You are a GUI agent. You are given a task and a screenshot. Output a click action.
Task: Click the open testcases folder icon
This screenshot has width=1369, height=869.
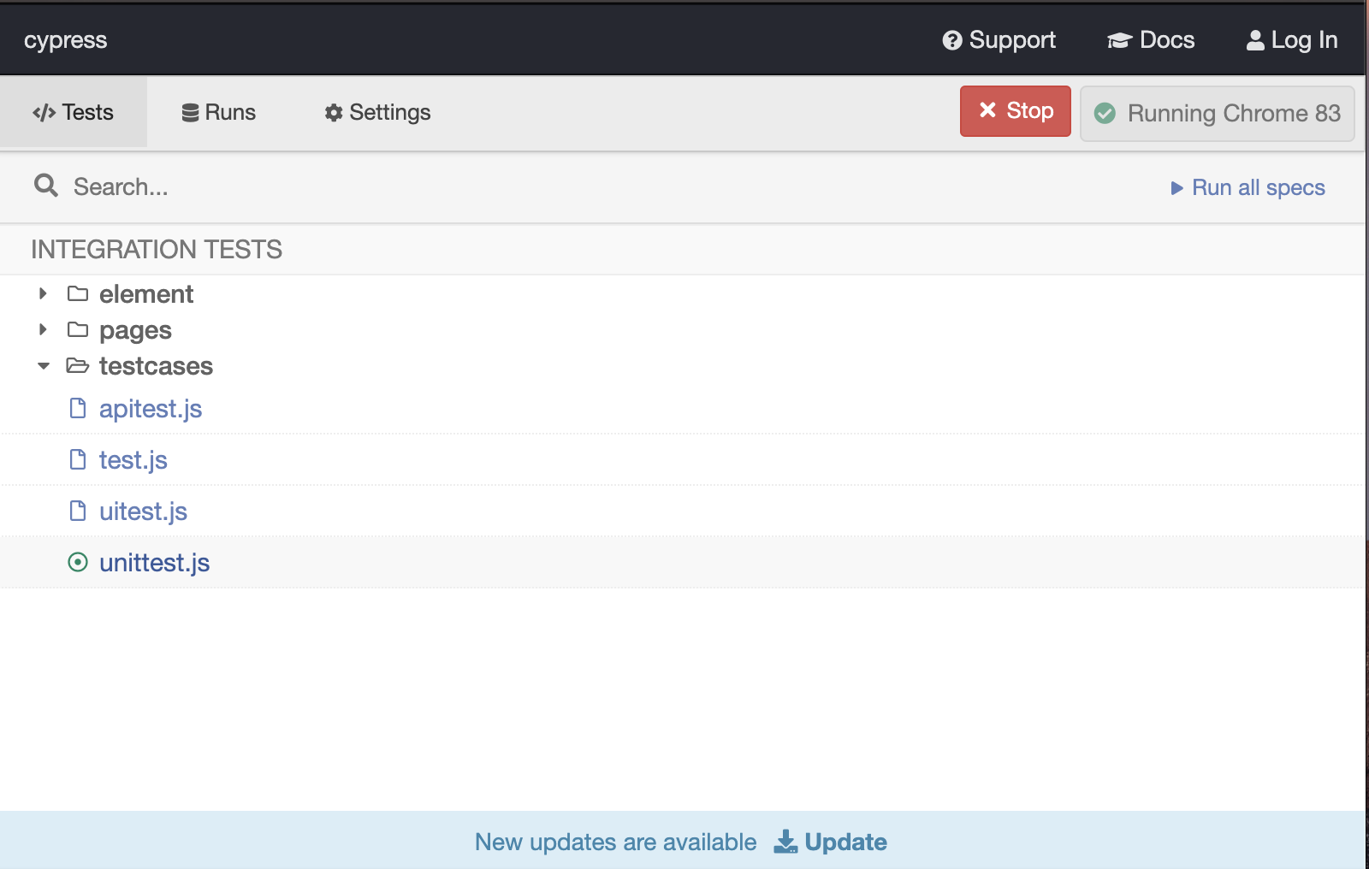coord(78,365)
